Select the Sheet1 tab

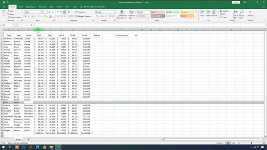coord(18,139)
